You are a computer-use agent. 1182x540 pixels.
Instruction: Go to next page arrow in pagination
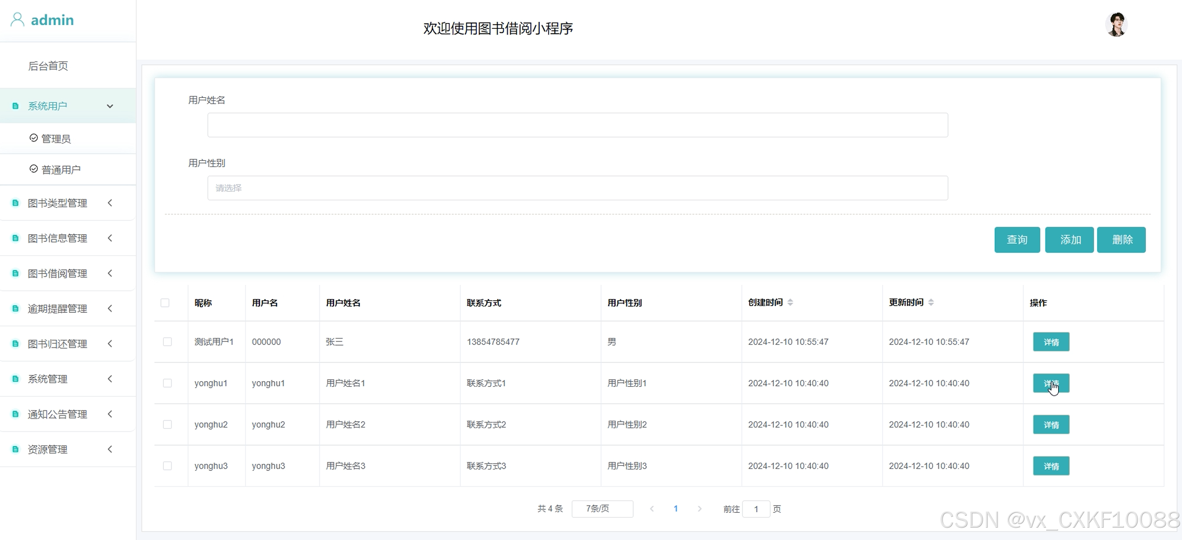click(x=699, y=508)
